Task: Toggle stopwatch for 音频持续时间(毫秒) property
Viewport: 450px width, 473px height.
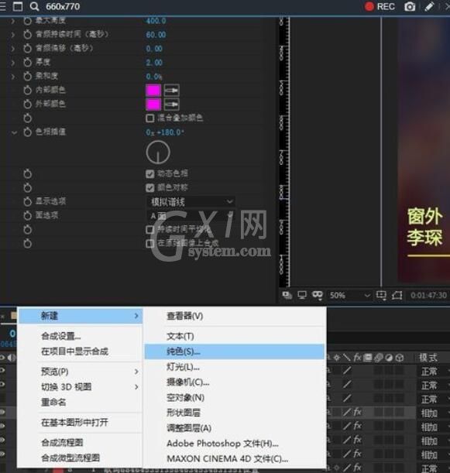Action: coord(27,35)
